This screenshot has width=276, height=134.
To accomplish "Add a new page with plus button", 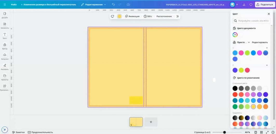I will tap(151, 122).
